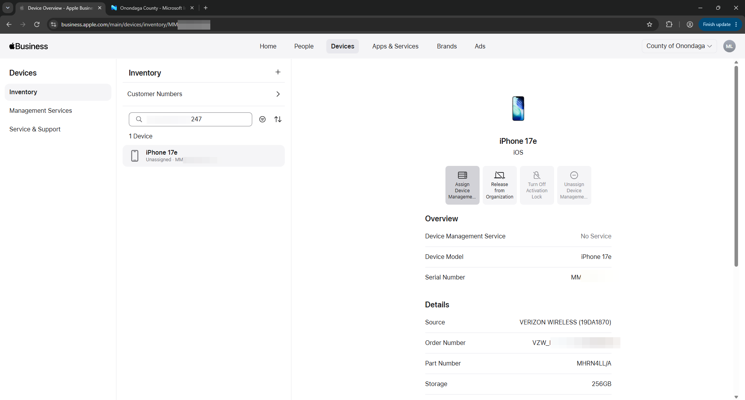Switch to Onondaga County Microsoft tab
This screenshot has height=400, width=745.
point(153,8)
